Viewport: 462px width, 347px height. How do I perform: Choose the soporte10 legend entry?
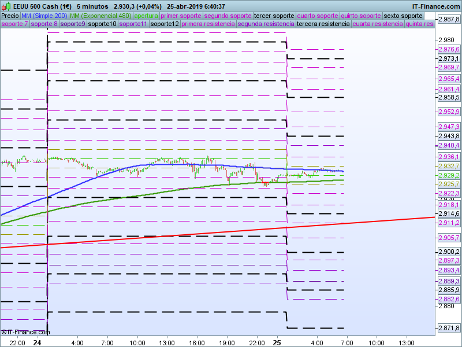pos(102,24)
